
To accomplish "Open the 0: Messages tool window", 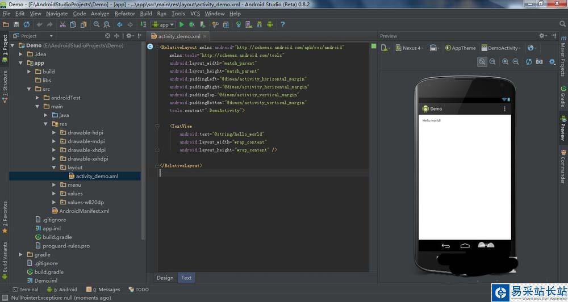I will (x=103, y=290).
